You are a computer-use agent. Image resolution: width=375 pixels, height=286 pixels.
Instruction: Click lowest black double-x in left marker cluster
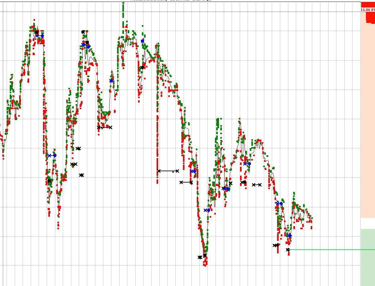[82, 175]
